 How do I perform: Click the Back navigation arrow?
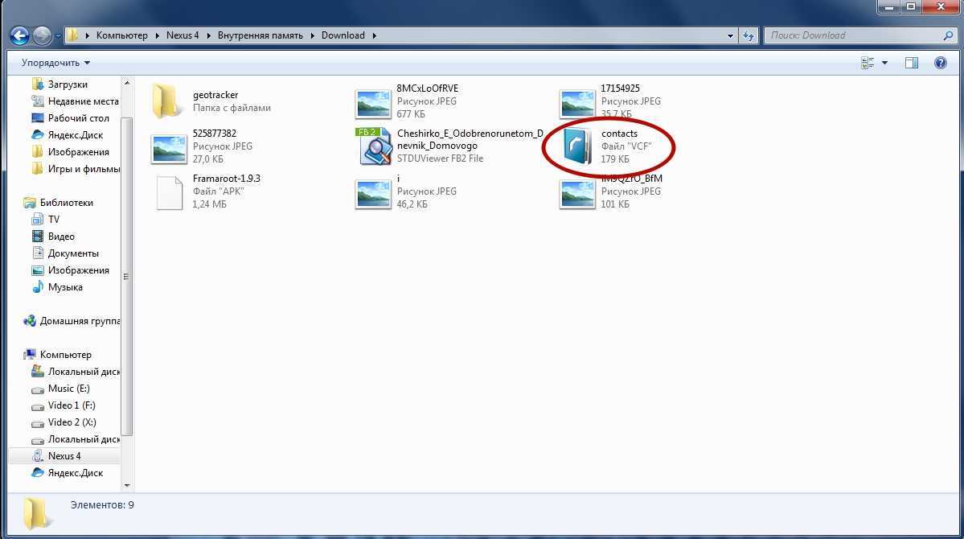[x=19, y=35]
